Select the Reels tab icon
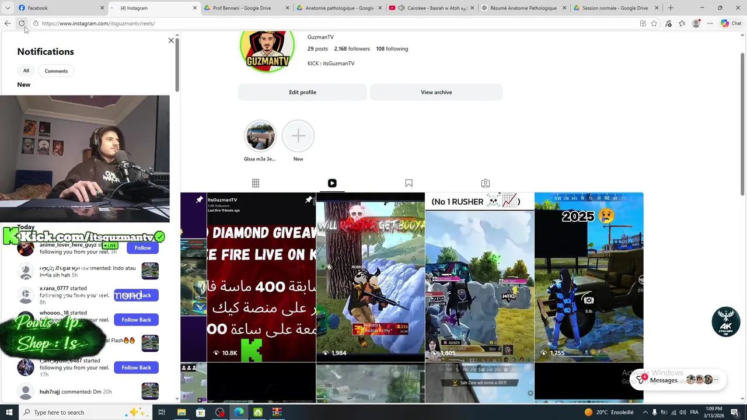 pyautogui.click(x=332, y=183)
